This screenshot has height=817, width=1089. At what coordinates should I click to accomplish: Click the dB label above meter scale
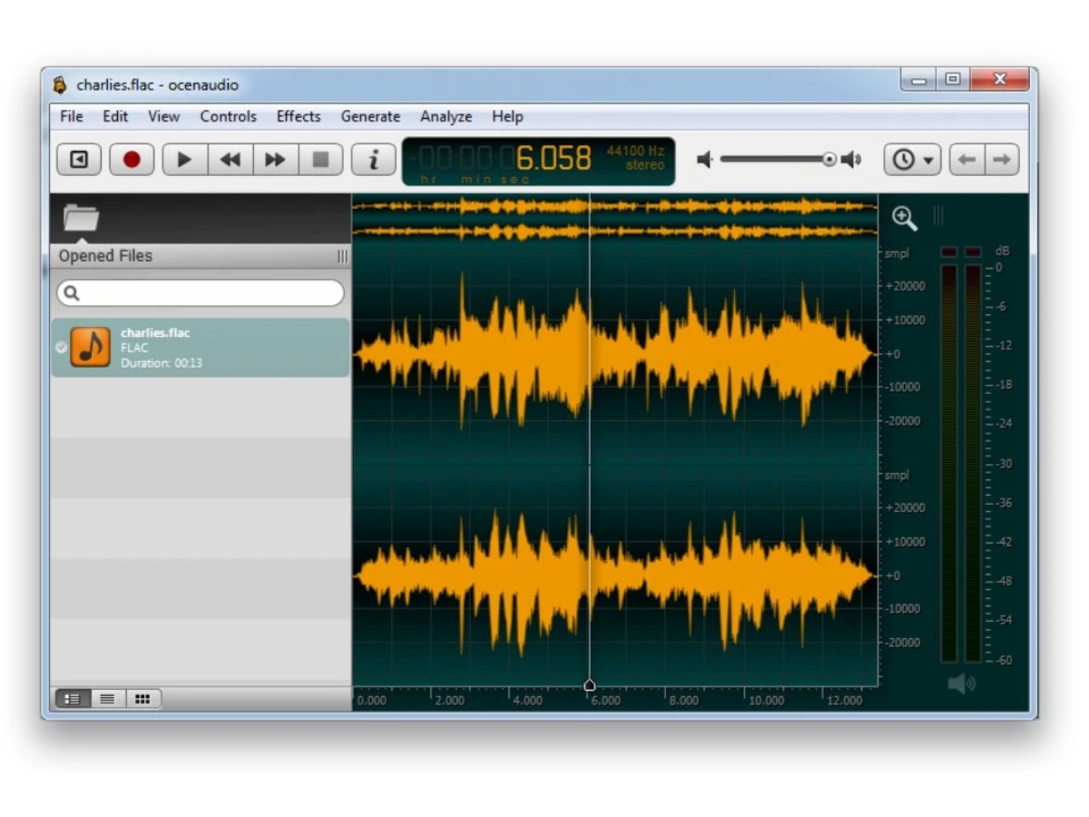(x=1002, y=251)
